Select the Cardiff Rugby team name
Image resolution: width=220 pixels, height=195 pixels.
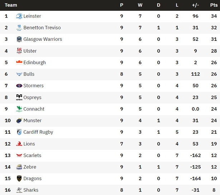[x=38, y=132]
